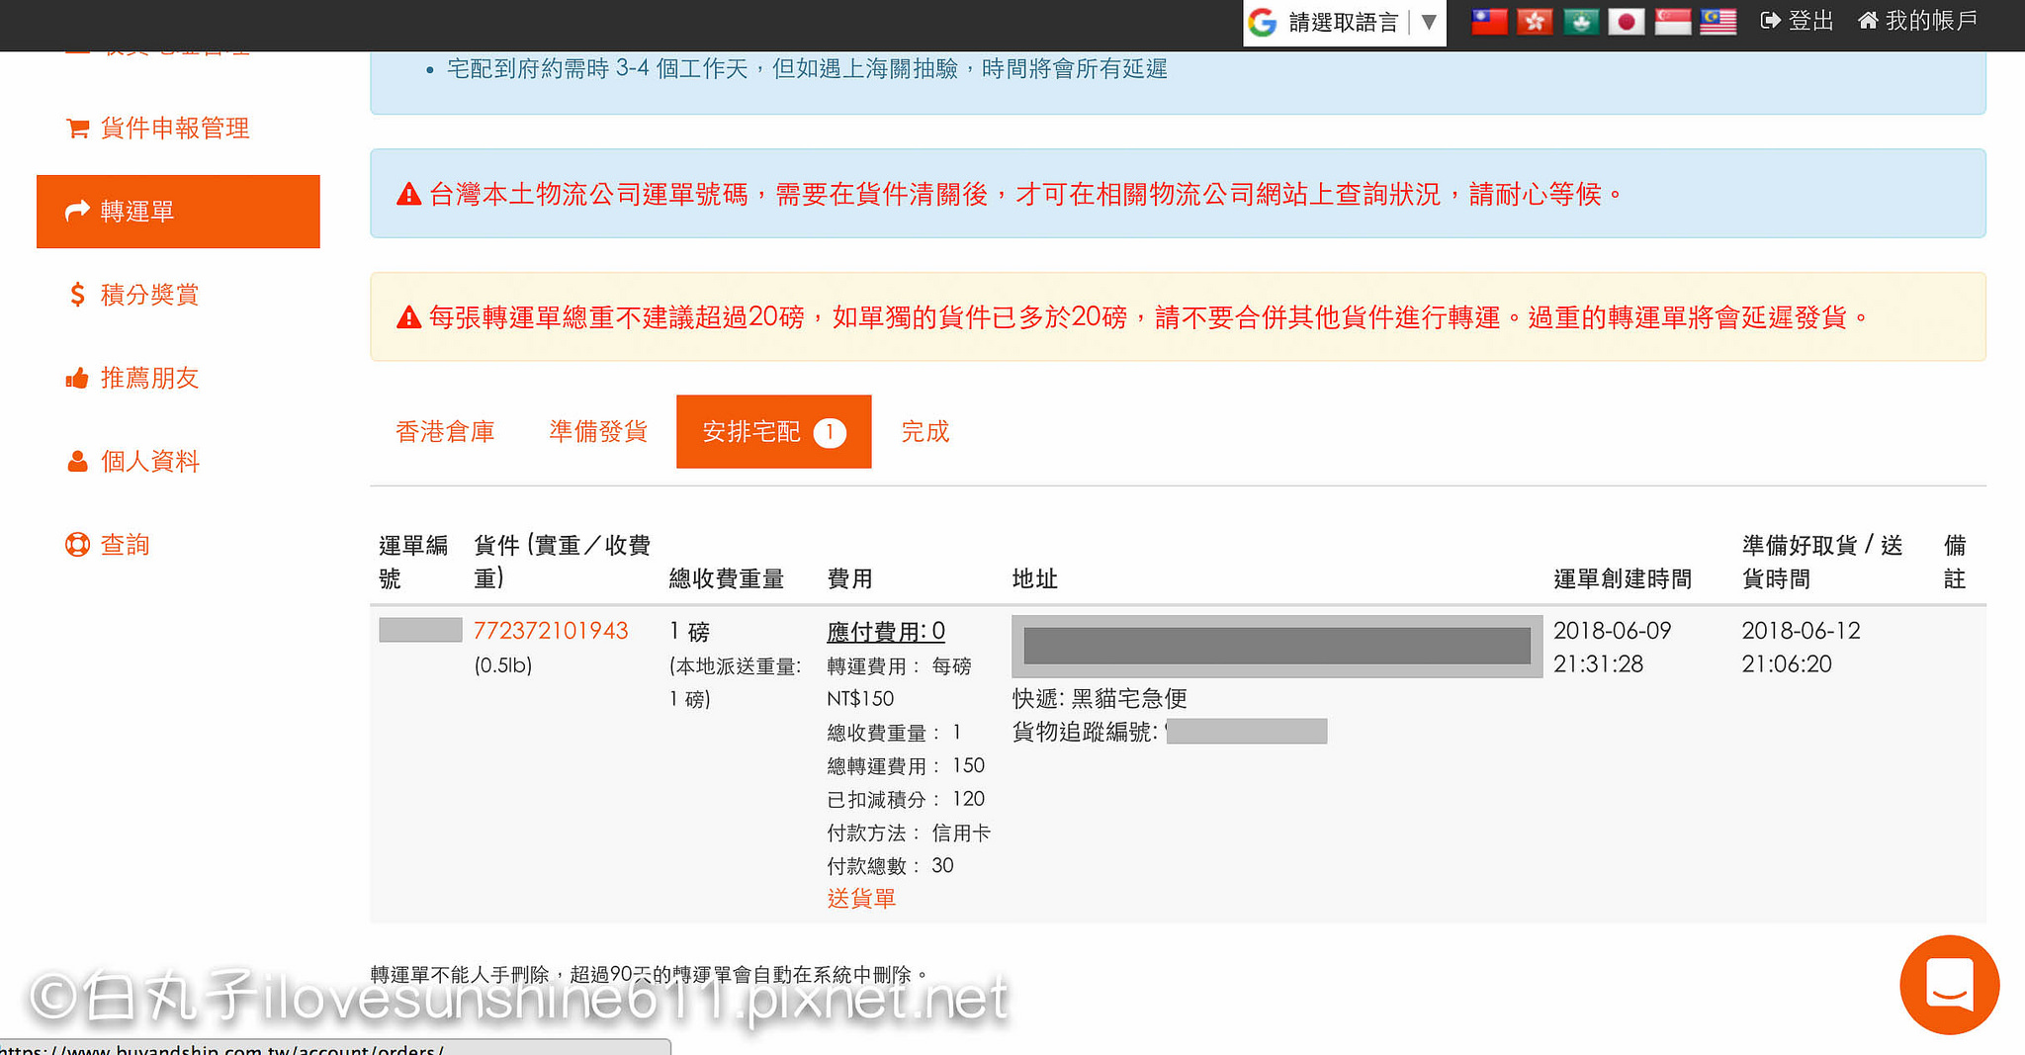2025x1055 pixels.
Task: Go to 個人資料 profile page
Action: click(x=149, y=462)
